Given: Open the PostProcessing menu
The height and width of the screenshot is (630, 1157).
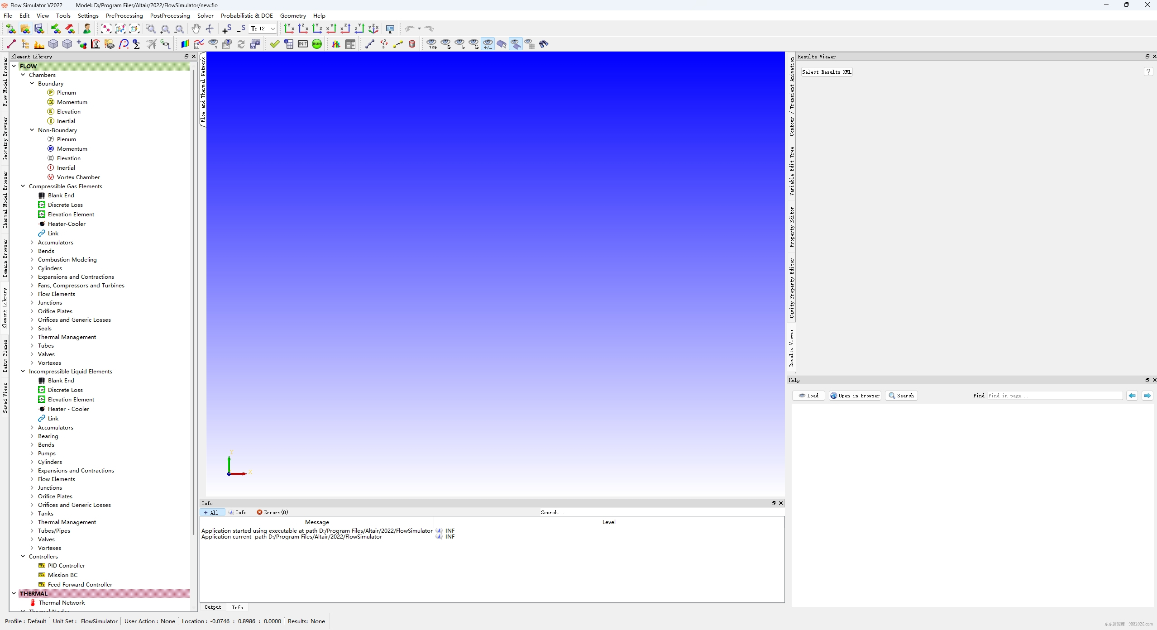Looking at the screenshot, I should (x=170, y=15).
